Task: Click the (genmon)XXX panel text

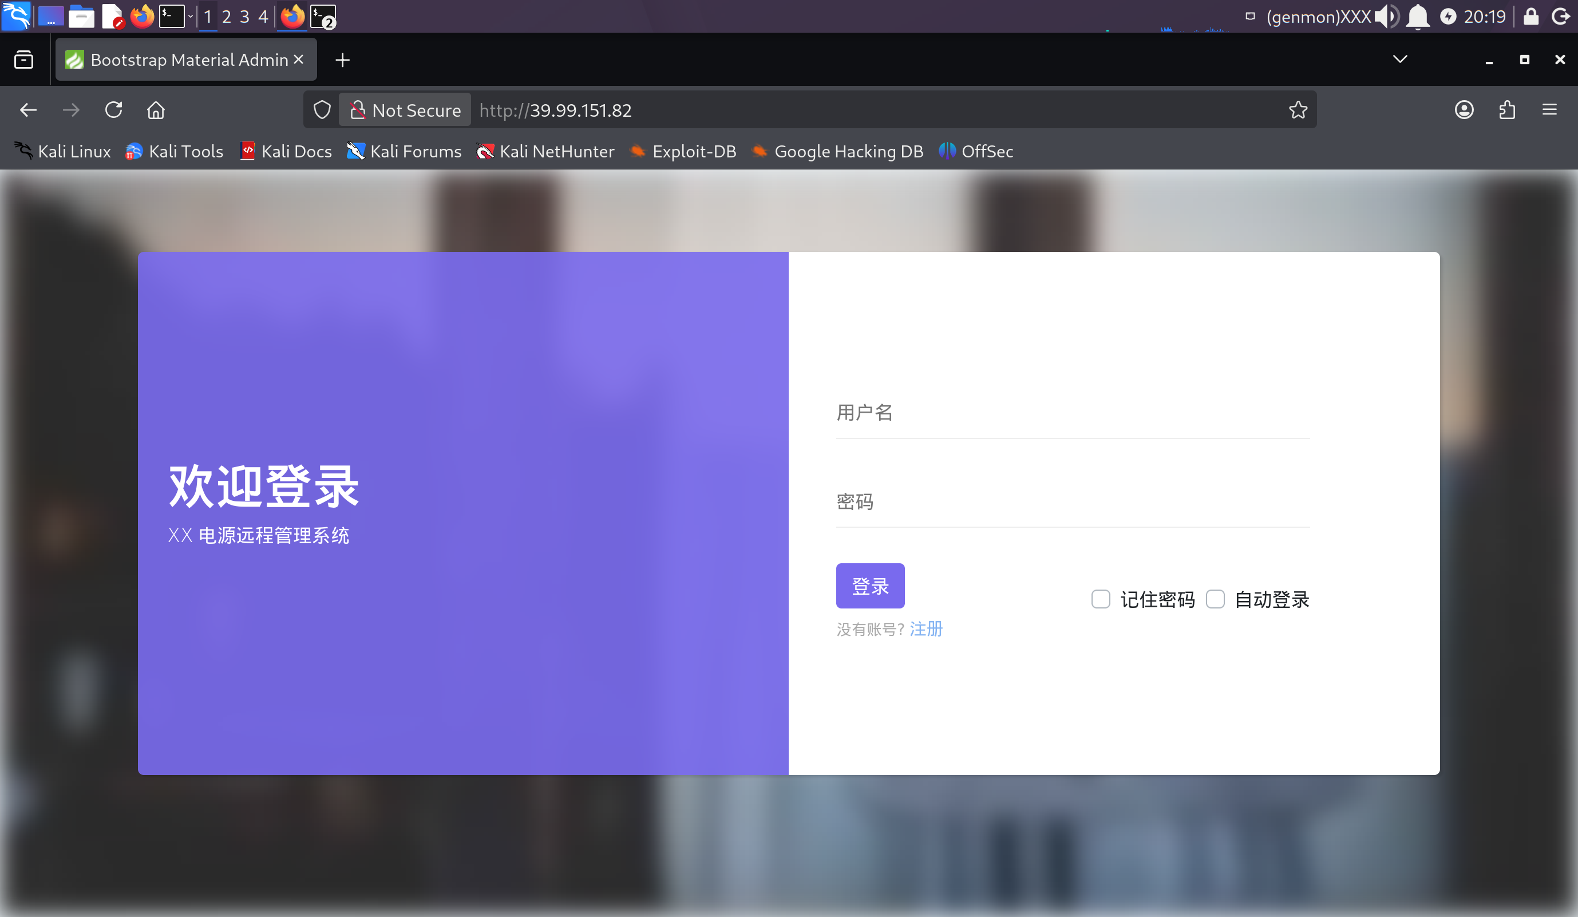Action: [x=1319, y=16]
